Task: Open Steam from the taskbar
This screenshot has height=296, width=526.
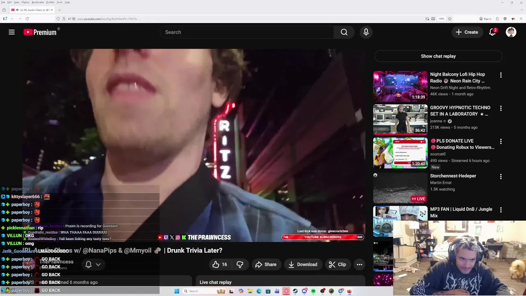Action: pos(295,291)
